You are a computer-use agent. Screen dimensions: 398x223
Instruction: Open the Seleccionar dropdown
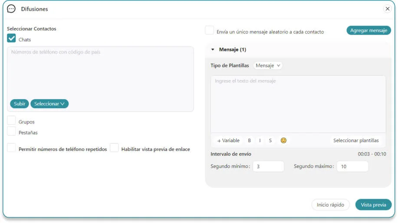point(49,104)
